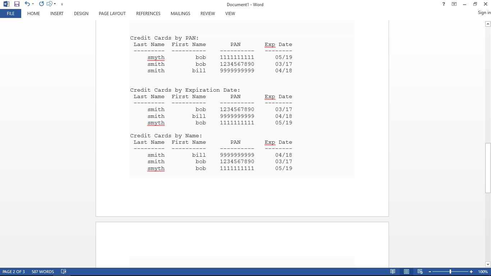This screenshot has width=491, height=276.
Task: Switch to Web Layout view
Action: point(419,272)
